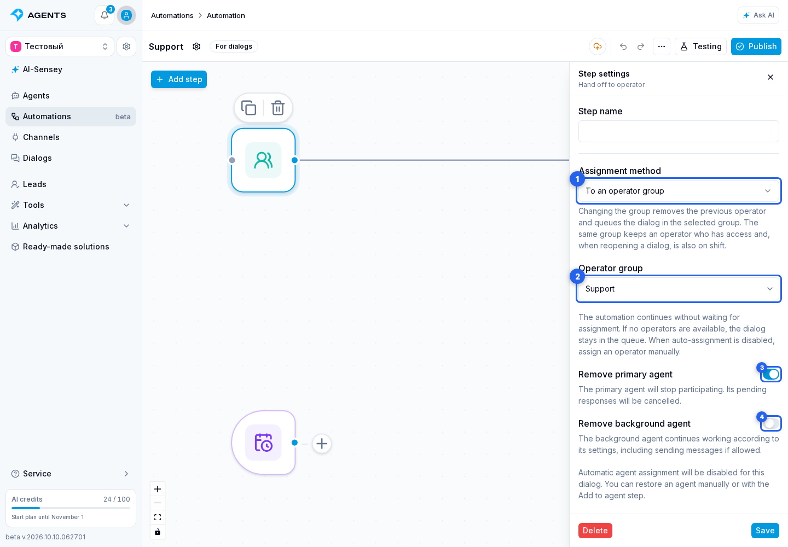The width and height of the screenshot is (788, 547).
Task: Open the notifications bell
Action: pyautogui.click(x=105, y=15)
